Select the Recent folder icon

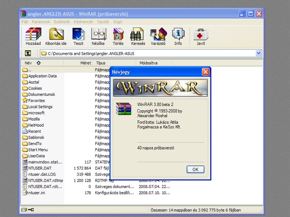pyautogui.click(x=25, y=131)
